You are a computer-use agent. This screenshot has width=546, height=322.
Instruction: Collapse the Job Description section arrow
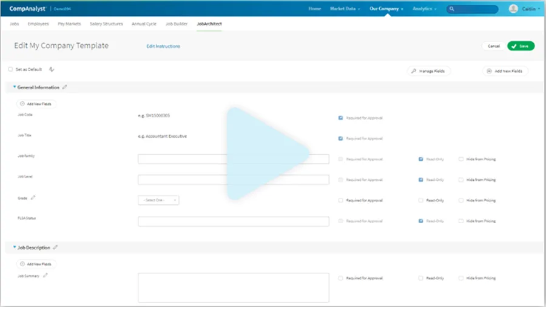[x=15, y=247]
